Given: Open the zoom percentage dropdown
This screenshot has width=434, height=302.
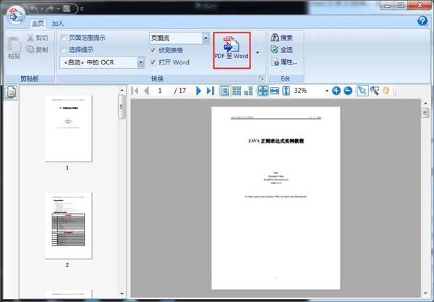Looking at the screenshot, I should tap(326, 91).
